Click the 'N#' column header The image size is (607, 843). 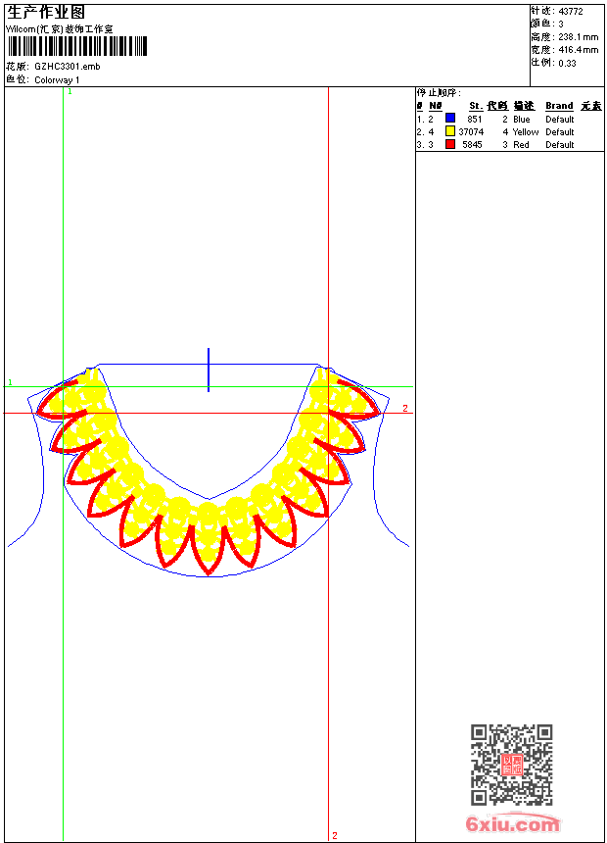click(435, 106)
